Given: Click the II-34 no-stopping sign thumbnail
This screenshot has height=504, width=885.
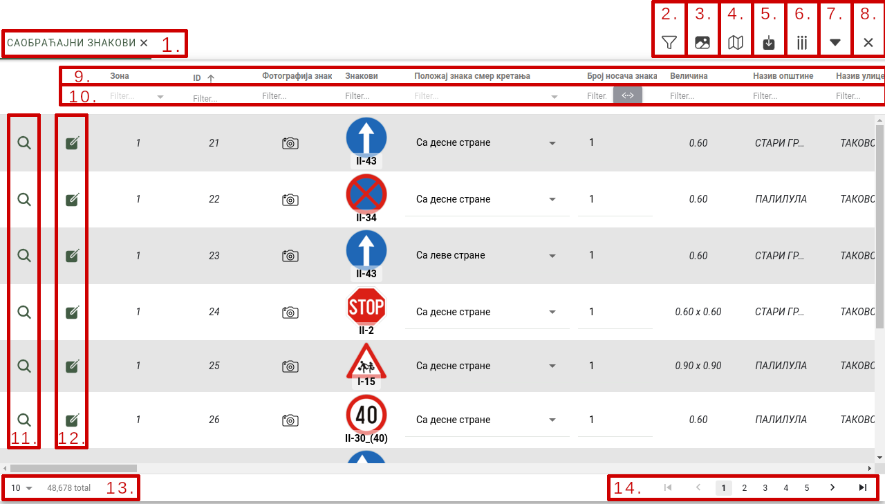Looking at the screenshot, I should [366, 194].
